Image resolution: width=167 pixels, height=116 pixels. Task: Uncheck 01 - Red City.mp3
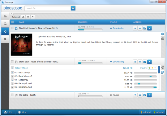[x=12, y=73]
